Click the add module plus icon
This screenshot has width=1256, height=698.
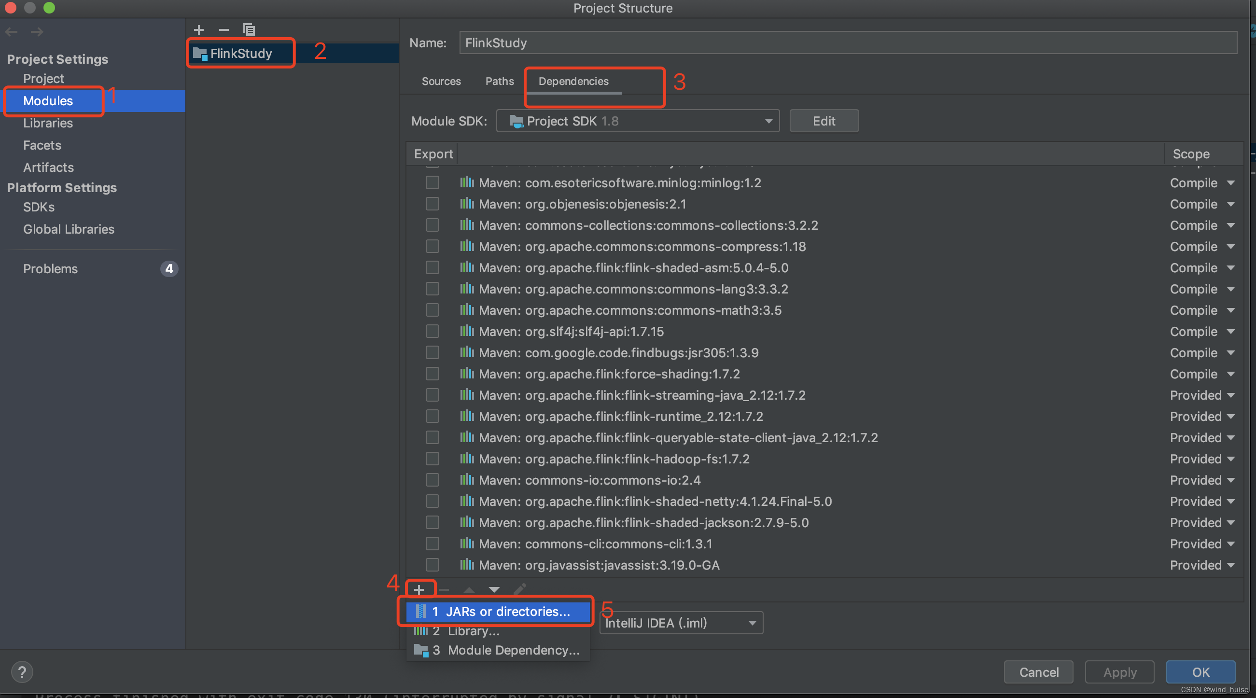tap(198, 30)
